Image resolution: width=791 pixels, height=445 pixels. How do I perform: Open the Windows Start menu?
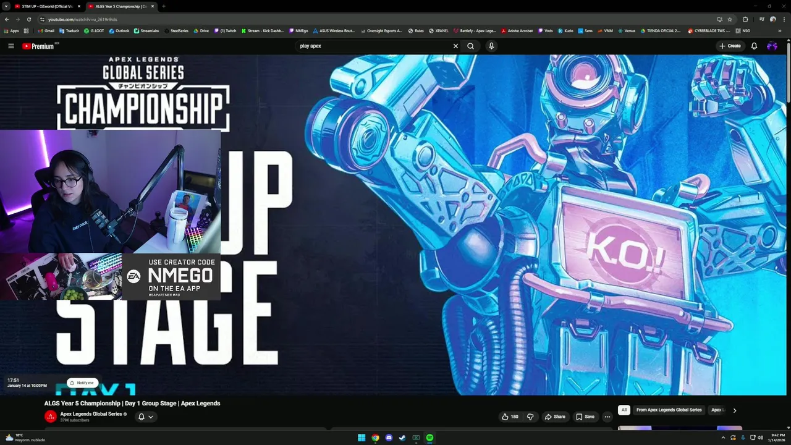click(x=362, y=438)
